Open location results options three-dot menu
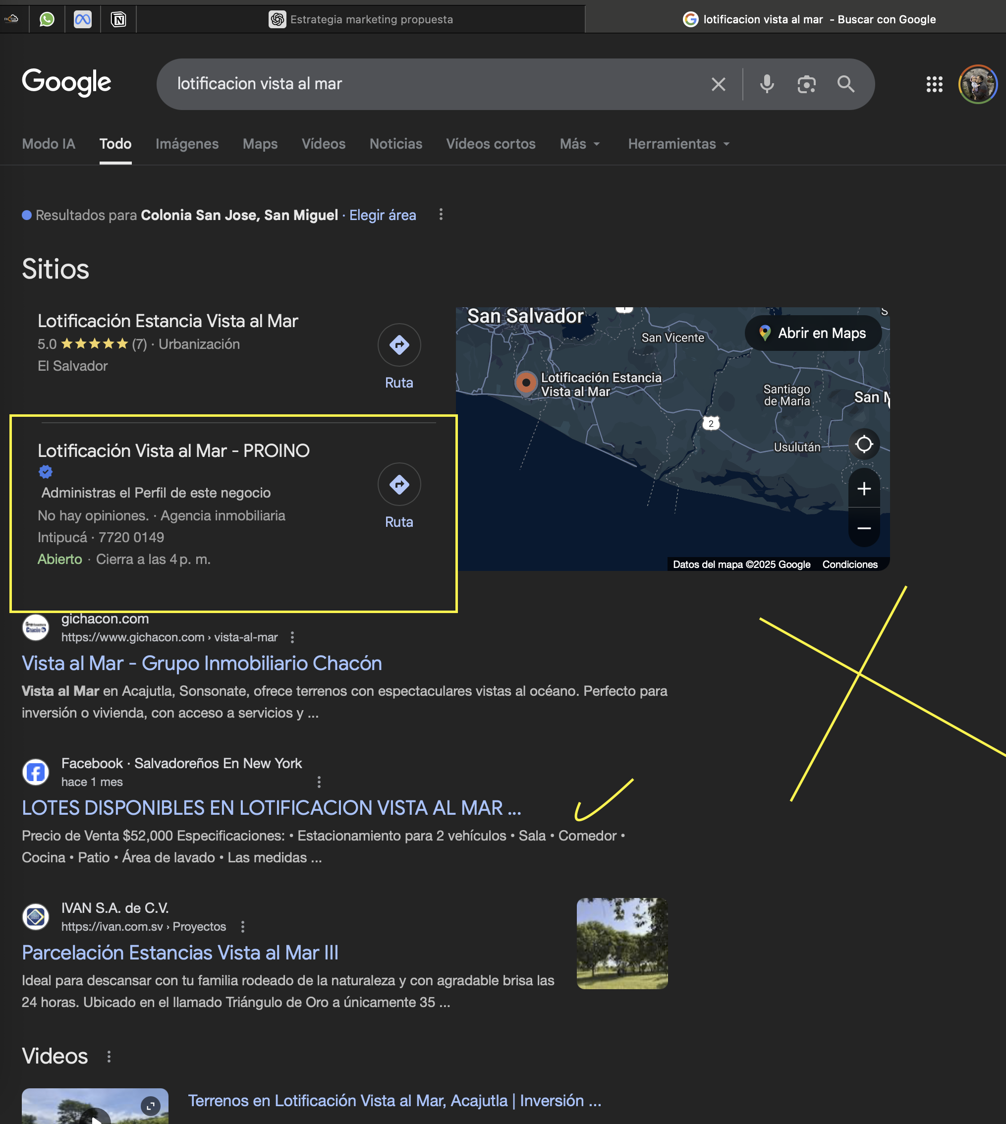 (441, 215)
